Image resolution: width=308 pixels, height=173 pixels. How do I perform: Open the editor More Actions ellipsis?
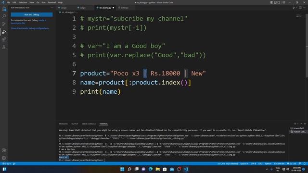(304, 8)
